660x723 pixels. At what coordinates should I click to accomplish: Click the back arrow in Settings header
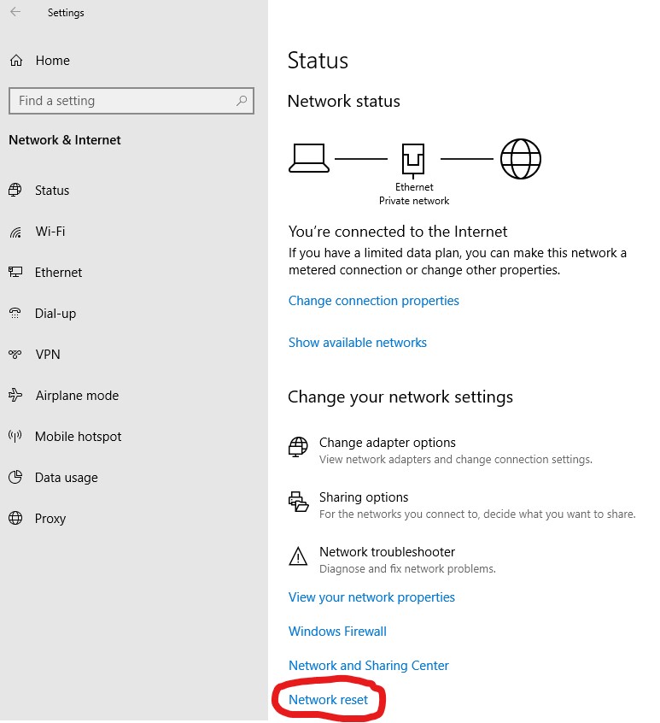15,13
